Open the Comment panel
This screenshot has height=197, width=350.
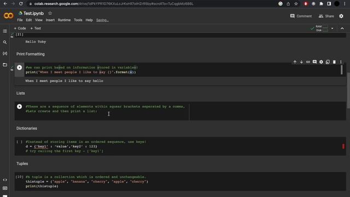(x=301, y=16)
